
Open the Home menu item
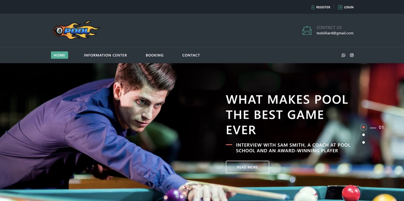[59, 55]
